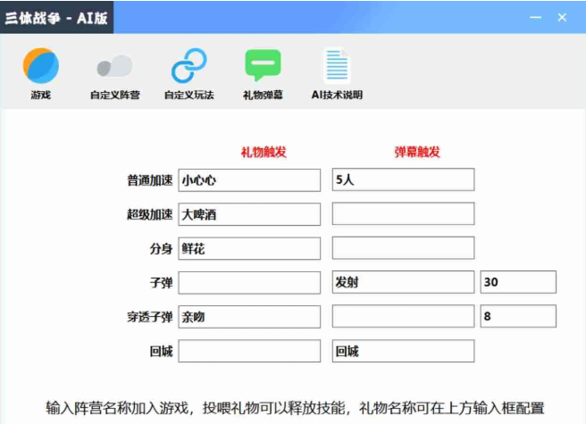This screenshot has height=424, width=586.
Task: Click the 回城 danmaku field containing 回城
Action: coord(403,352)
